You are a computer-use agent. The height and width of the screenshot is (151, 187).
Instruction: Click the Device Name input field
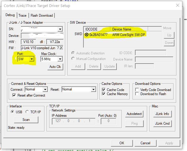(x=154, y=59)
